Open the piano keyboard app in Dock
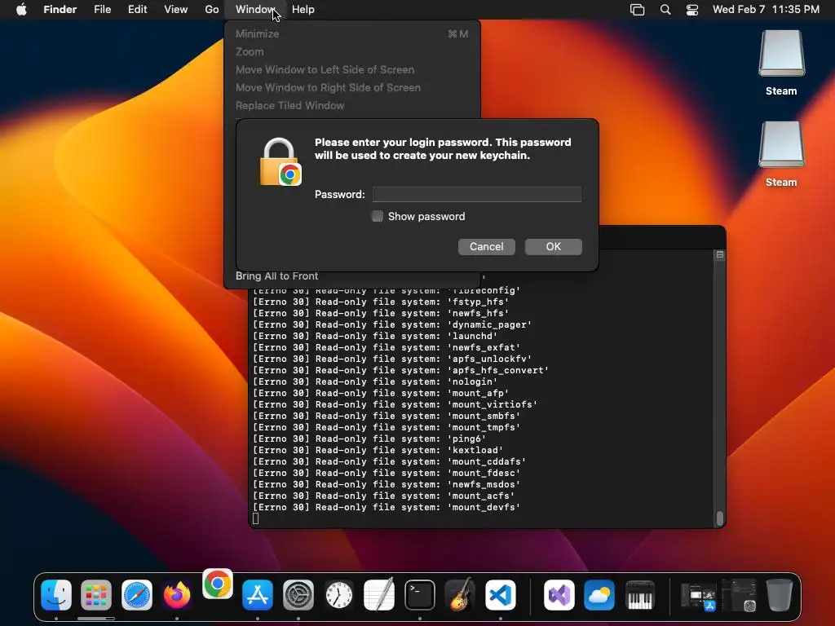835x626 pixels. pyautogui.click(x=640, y=594)
